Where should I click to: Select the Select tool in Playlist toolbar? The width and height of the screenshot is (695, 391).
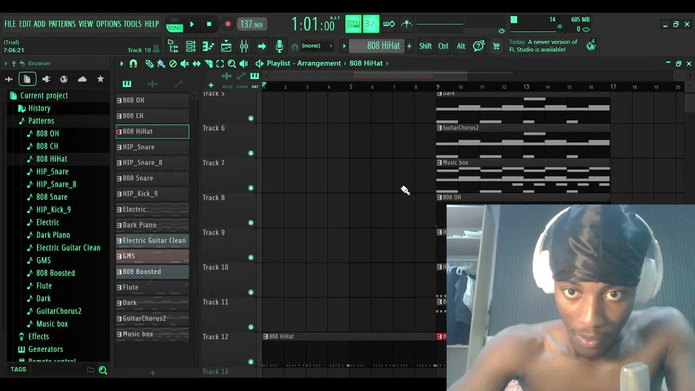pyautogui.click(x=220, y=64)
